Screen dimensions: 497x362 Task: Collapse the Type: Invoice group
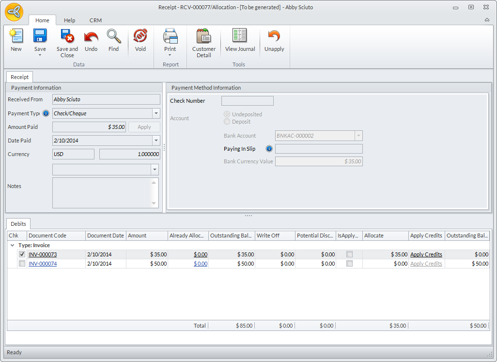pos(12,245)
